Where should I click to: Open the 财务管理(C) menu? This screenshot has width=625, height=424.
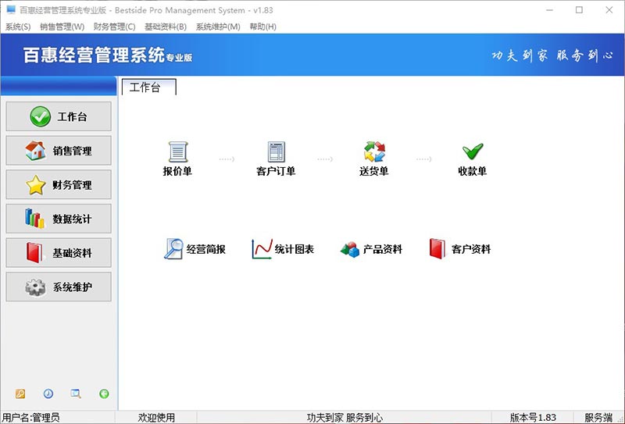click(114, 27)
